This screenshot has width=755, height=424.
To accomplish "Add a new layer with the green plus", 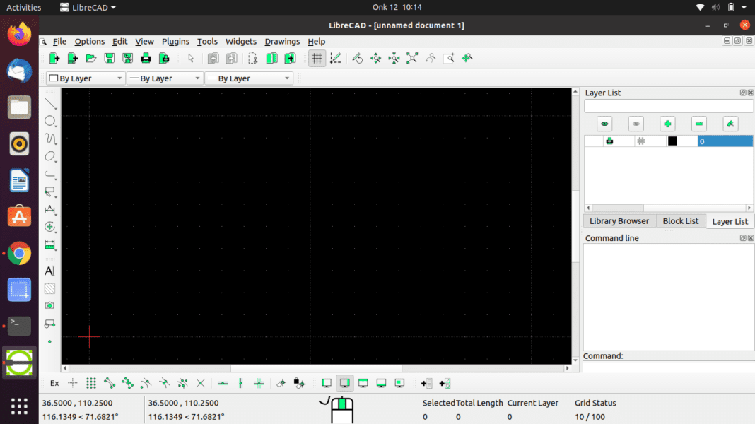I will (667, 123).
